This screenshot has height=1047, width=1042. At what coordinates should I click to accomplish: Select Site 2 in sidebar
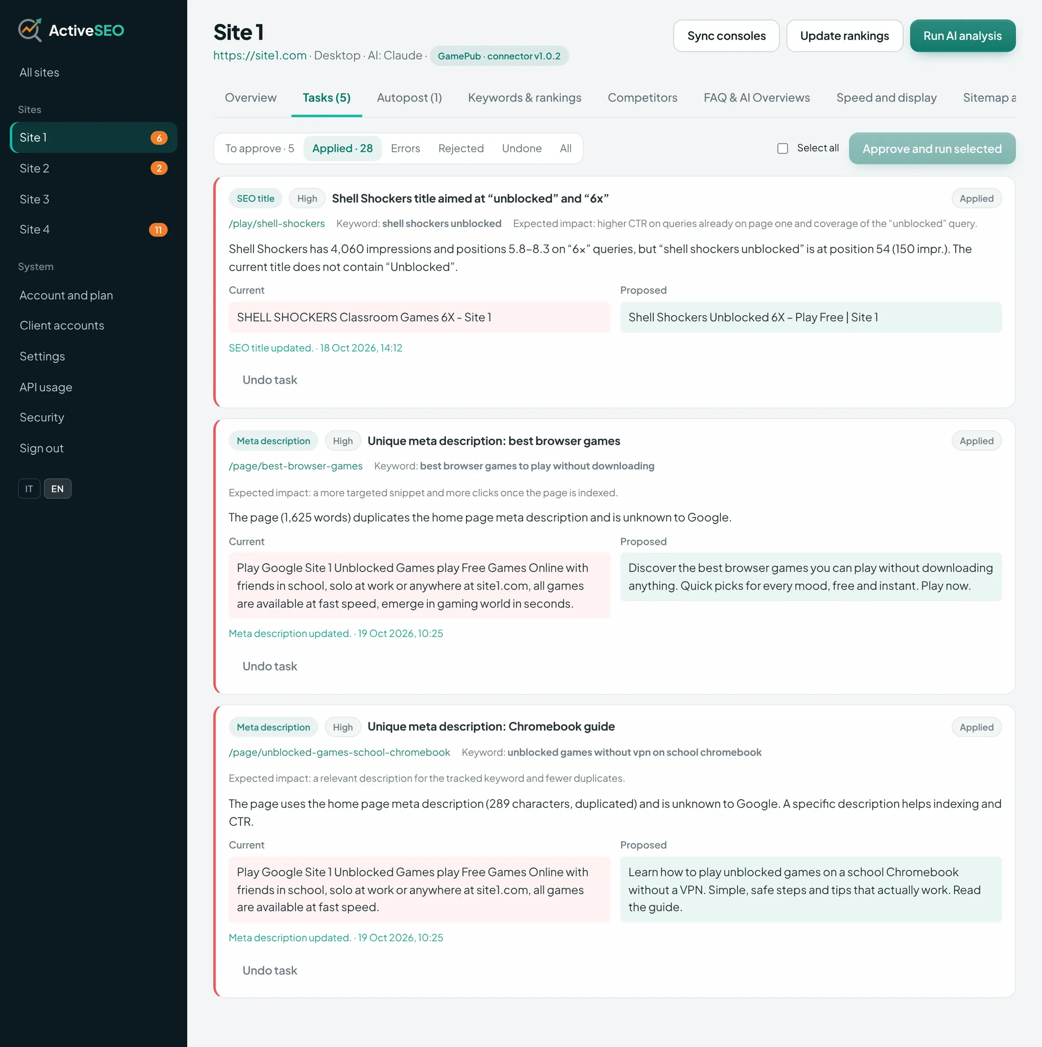pyautogui.click(x=93, y=169)
